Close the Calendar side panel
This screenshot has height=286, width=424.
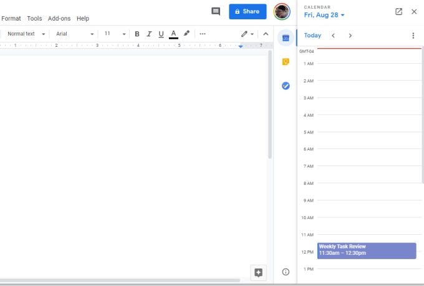point(414,12)
